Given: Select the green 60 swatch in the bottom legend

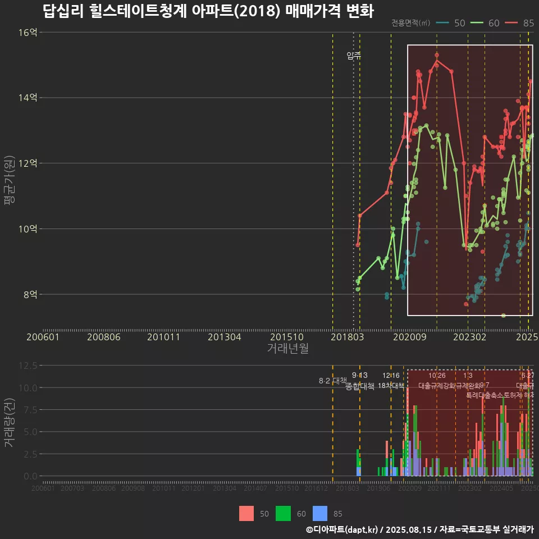Looking at the screenshot, I should 283,513.
